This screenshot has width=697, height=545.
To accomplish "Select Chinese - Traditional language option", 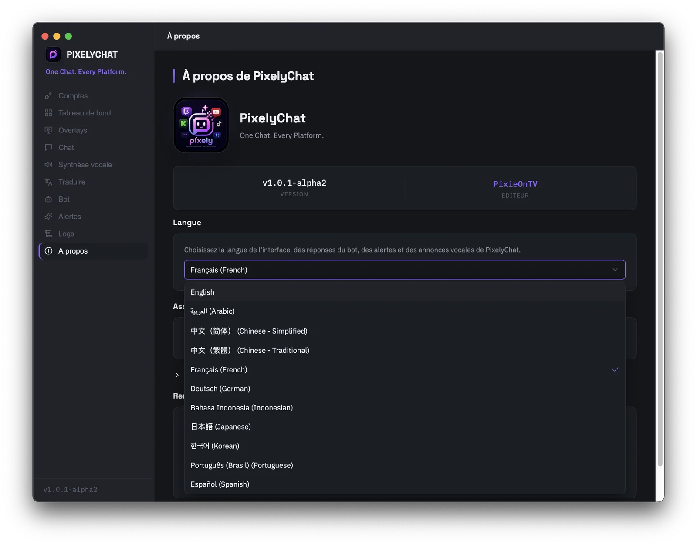I will click(405, 350).
